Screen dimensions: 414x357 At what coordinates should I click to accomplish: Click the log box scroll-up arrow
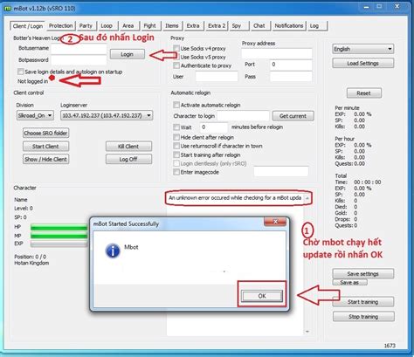pos(307,198)
